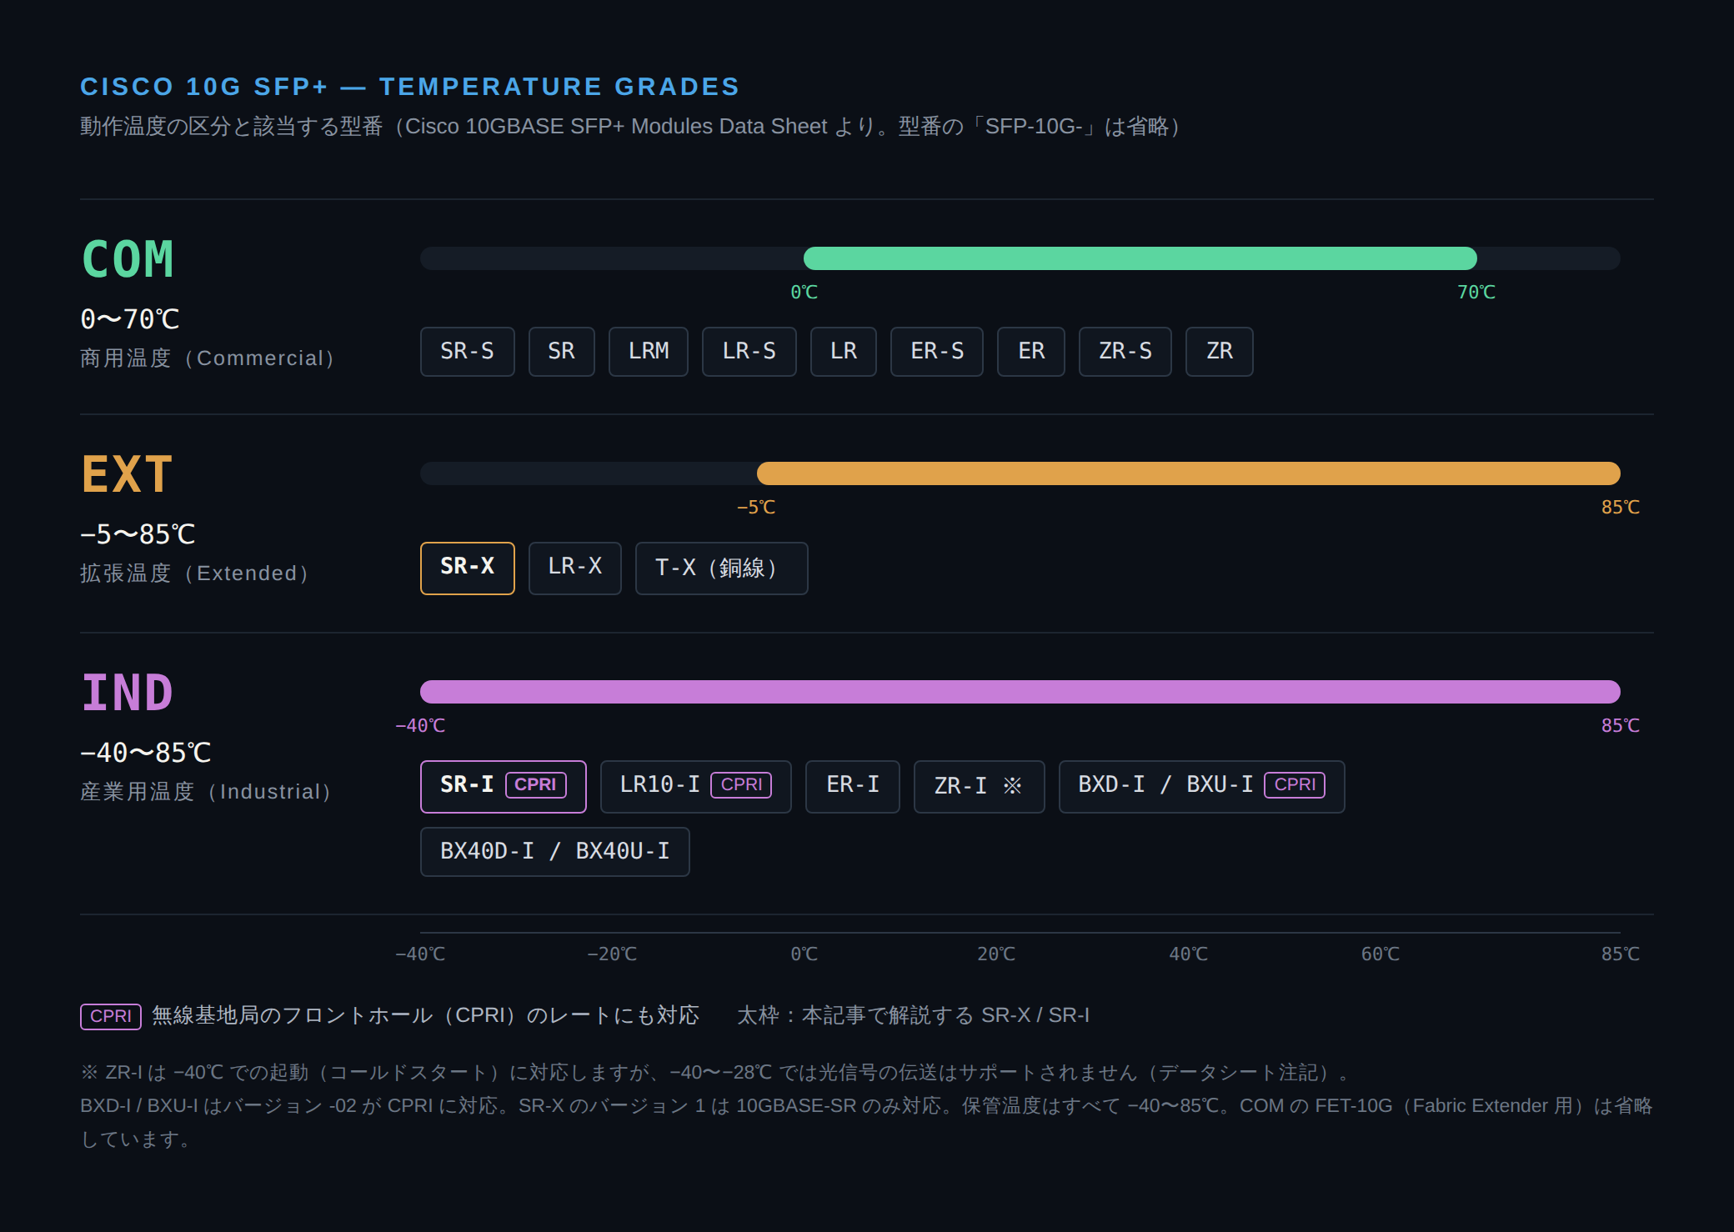The image size is (1734, 1232).
Task: Click the 太枠 legend note text
Action: pyautogui.click(x=913, y=1016)
